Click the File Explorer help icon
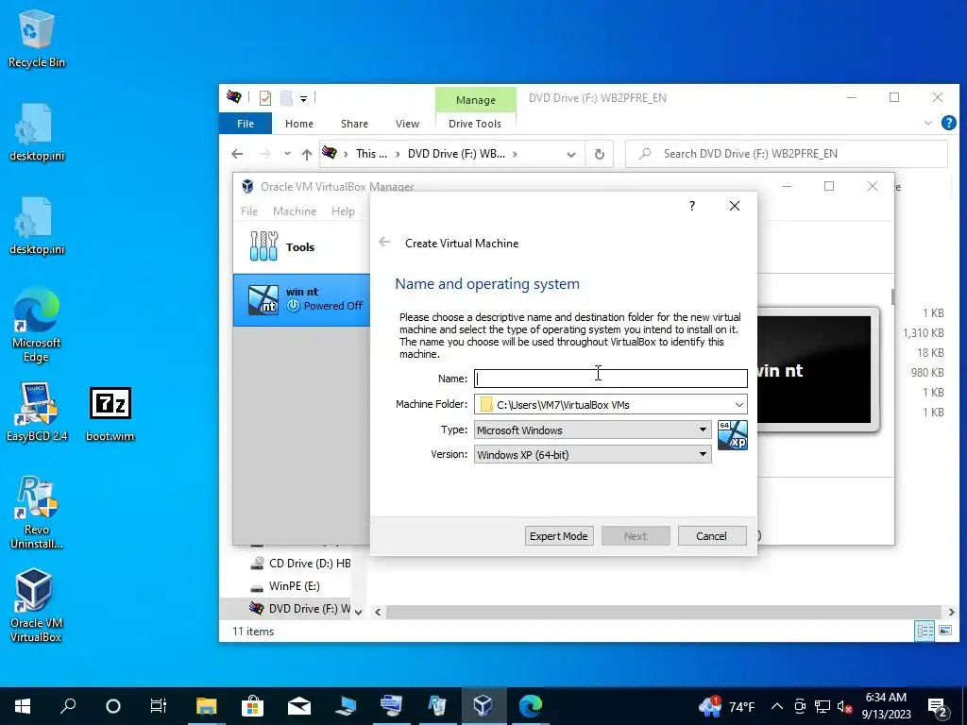This screenshot has width=967, height=725. [x=948, y=124]
